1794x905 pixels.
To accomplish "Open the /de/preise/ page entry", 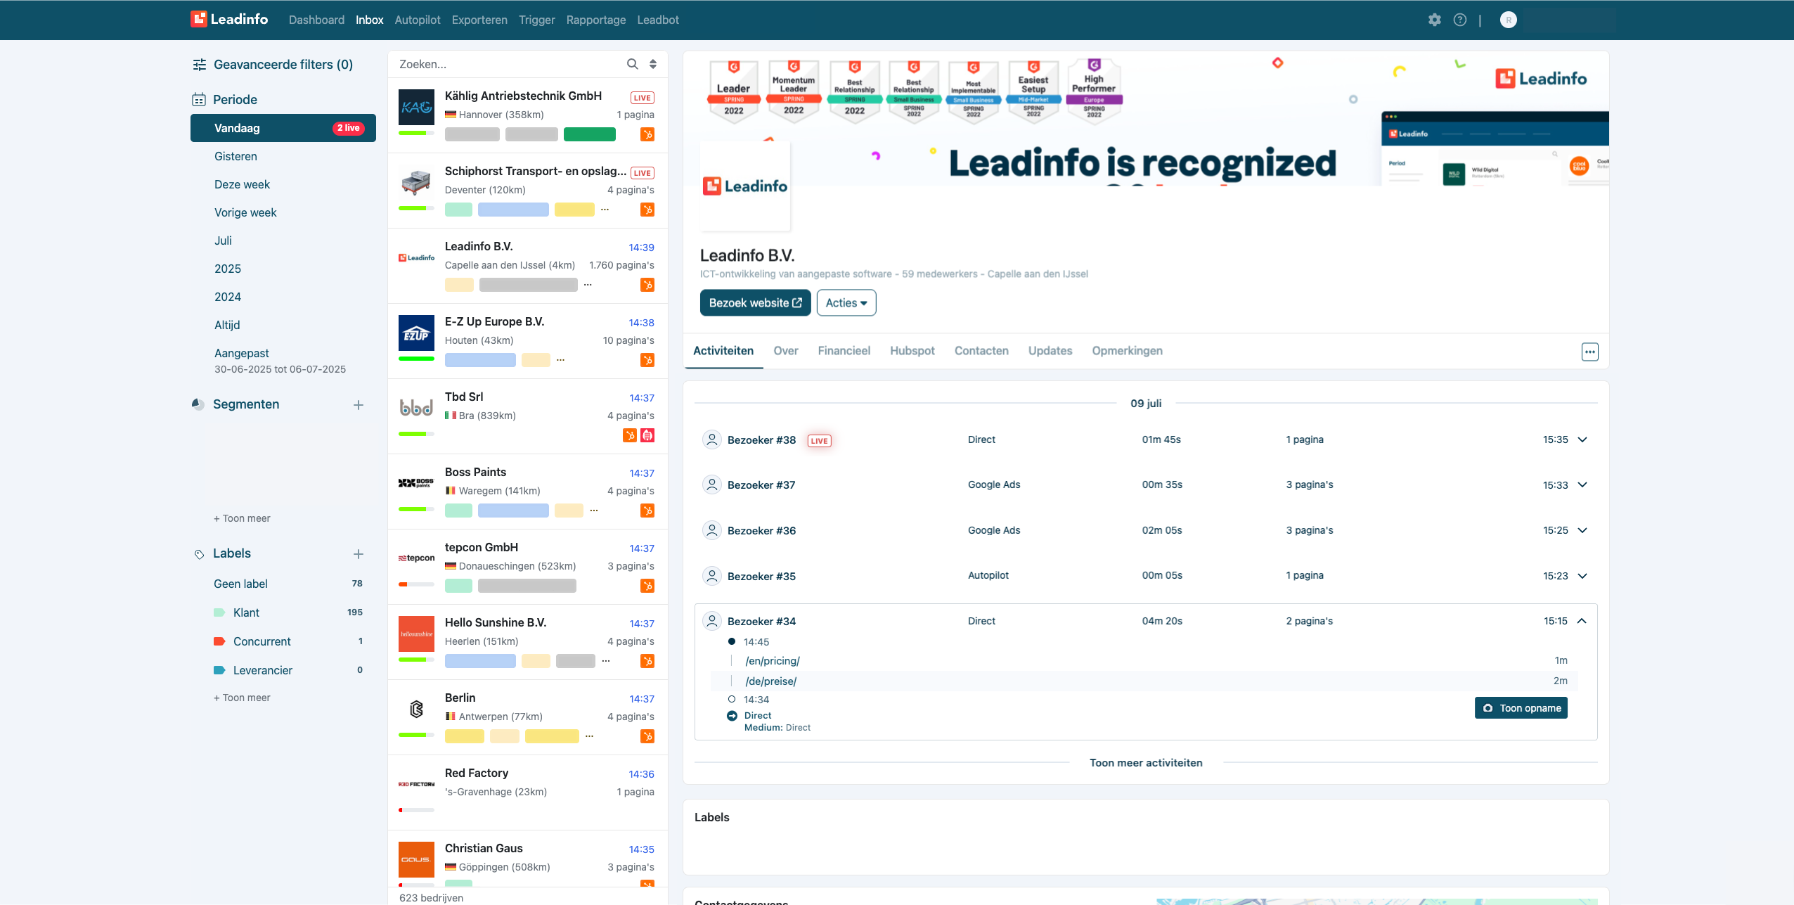I will click(x=771, y=681).
